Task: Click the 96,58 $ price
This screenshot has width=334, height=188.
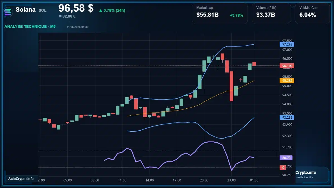Action: pyautogui.click(x=76, y=8)
